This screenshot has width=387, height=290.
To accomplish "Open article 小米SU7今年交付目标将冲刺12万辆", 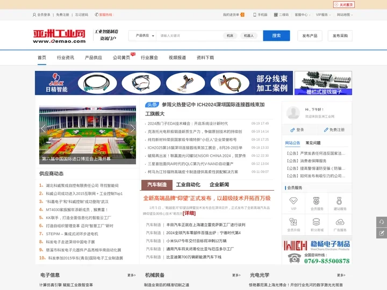I will tap(196, 241).
